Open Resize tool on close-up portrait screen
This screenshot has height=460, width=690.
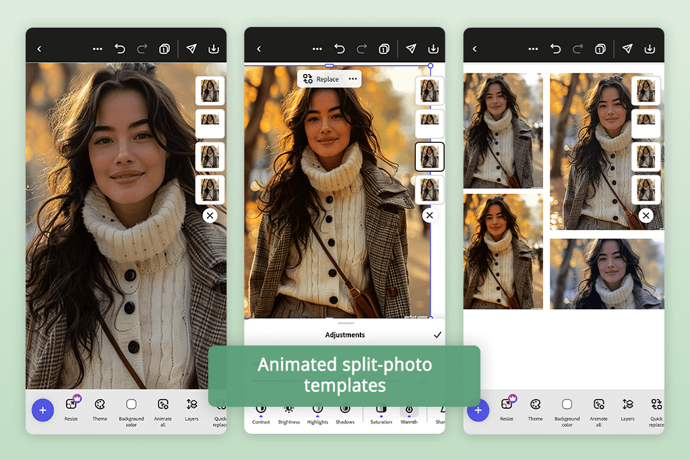(x=71, y=409)
